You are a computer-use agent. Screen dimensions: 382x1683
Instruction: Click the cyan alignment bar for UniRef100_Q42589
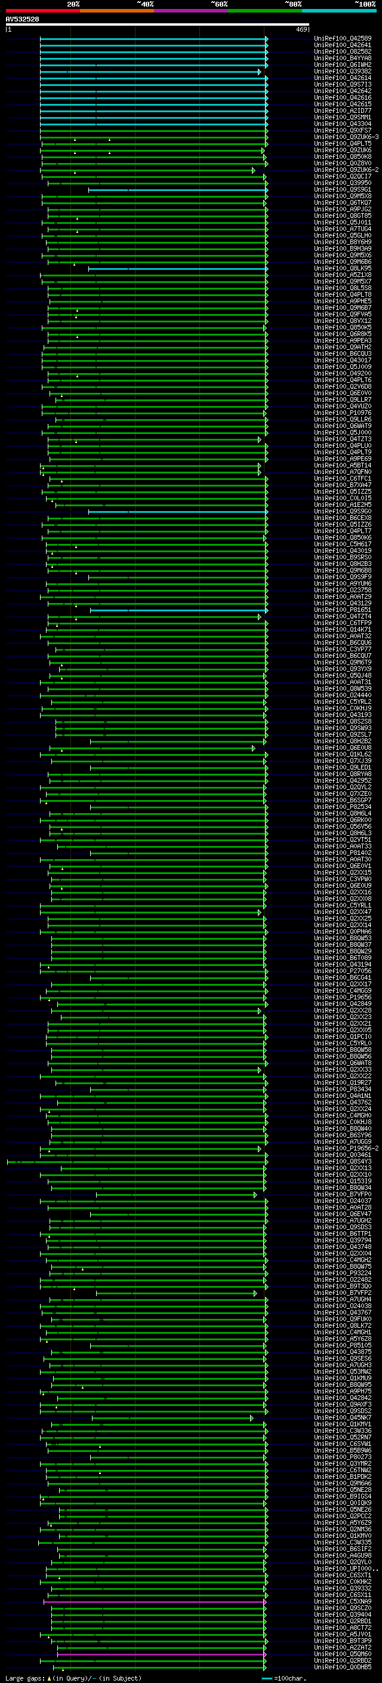pyautogui.click(x=153, y=39)
